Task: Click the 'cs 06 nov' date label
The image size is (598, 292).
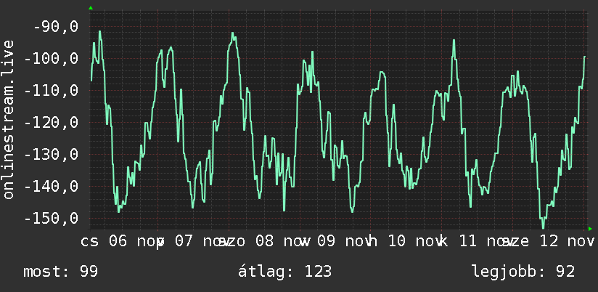Action: (123, 242)
